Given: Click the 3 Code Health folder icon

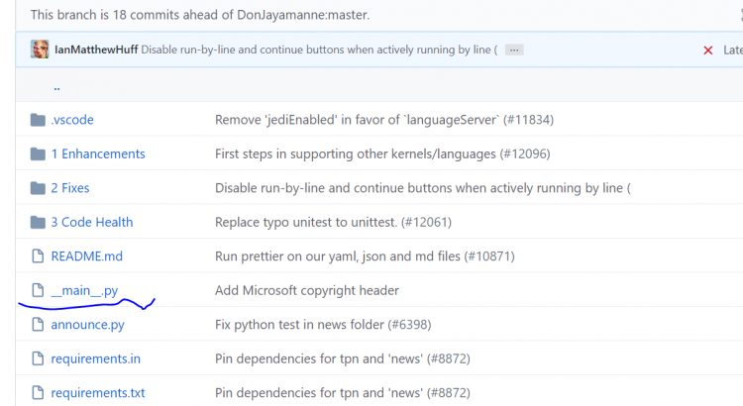Looking at the screenshot, I should (x=38, y=222).
